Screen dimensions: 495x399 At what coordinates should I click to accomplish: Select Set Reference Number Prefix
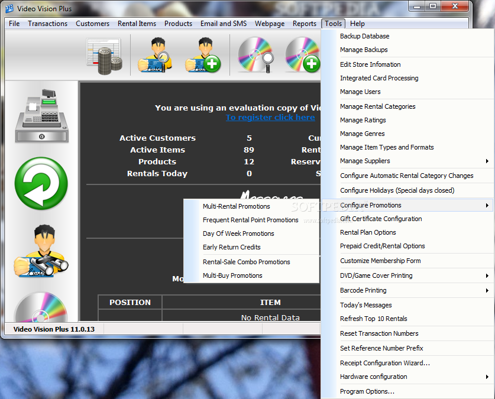click(407, 349)
